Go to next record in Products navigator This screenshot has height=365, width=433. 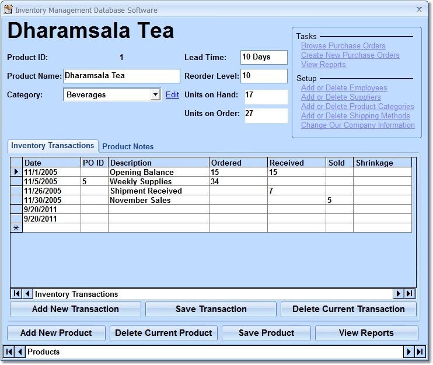coord(408,352)
